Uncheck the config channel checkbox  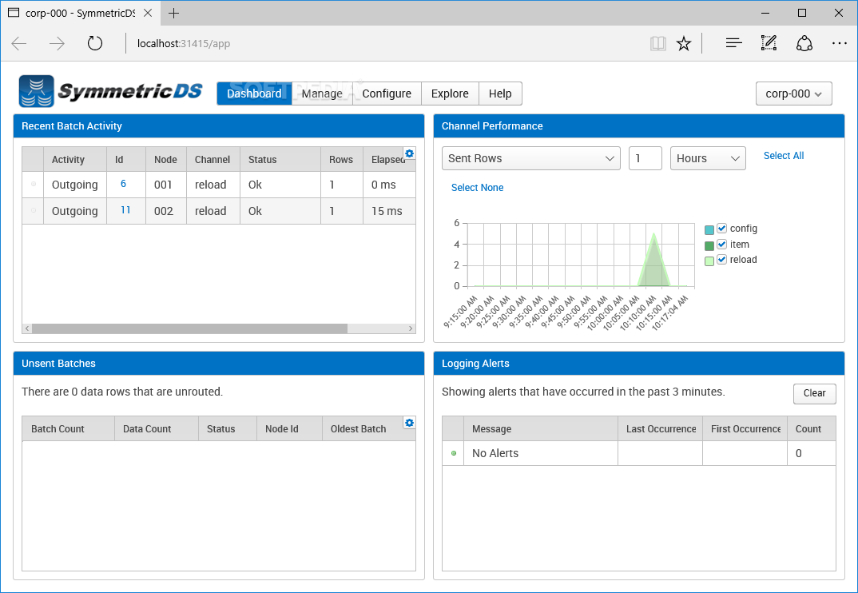pyautogui.click(x=721, y=229)
